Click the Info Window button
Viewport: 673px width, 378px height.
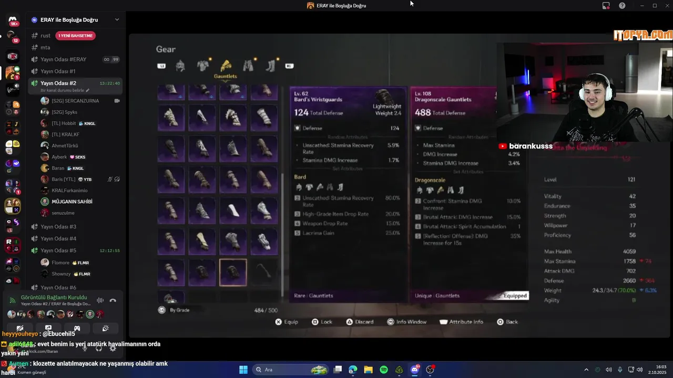point(406,322)
